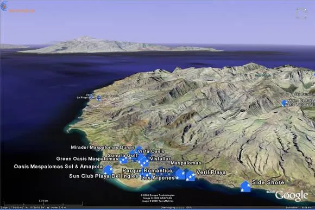This screenshot has width=315, height=210.
Task: Open the Los Arpones label
Action: coord(158,177)
